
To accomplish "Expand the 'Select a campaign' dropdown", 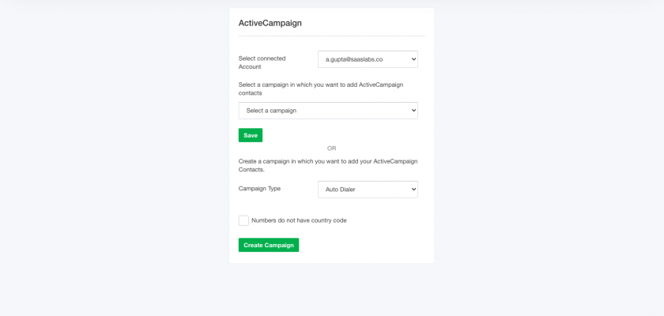I will point(328,111).
